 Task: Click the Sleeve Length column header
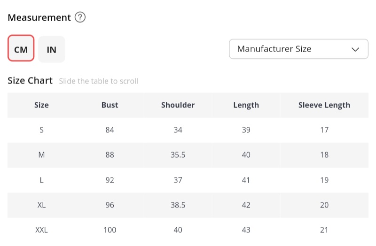coord(324,105)
